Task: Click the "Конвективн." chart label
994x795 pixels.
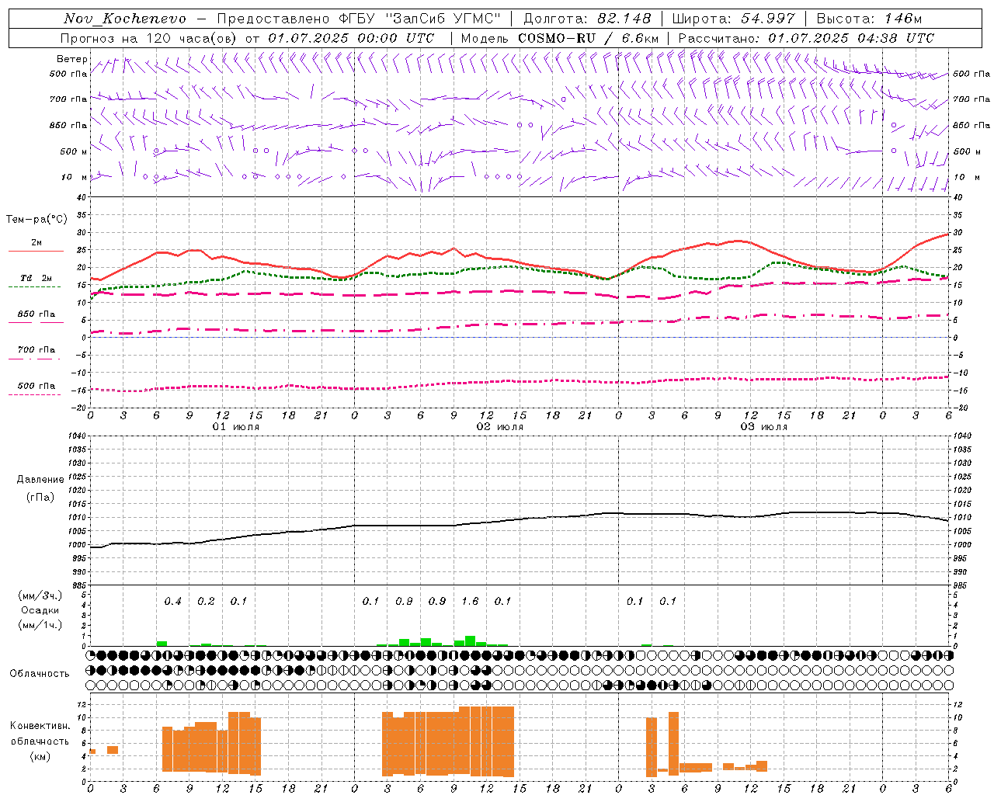Action: (x=40, y=726)
